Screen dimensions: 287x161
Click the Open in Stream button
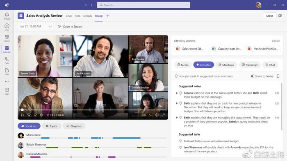[70, 27]
